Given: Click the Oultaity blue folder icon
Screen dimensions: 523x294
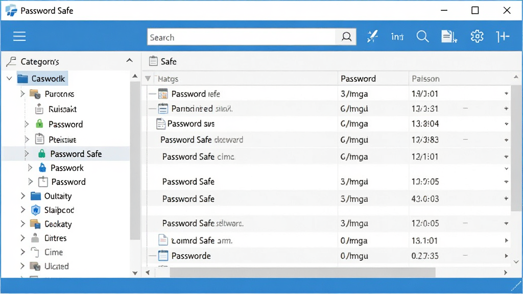Looking at the screenshot, I should pos(35,195).
